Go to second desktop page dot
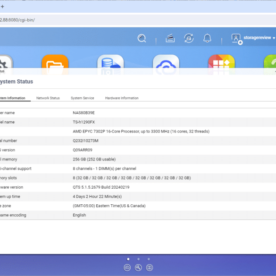This screenshot has width=276, height=276. (x=138, y=259)
